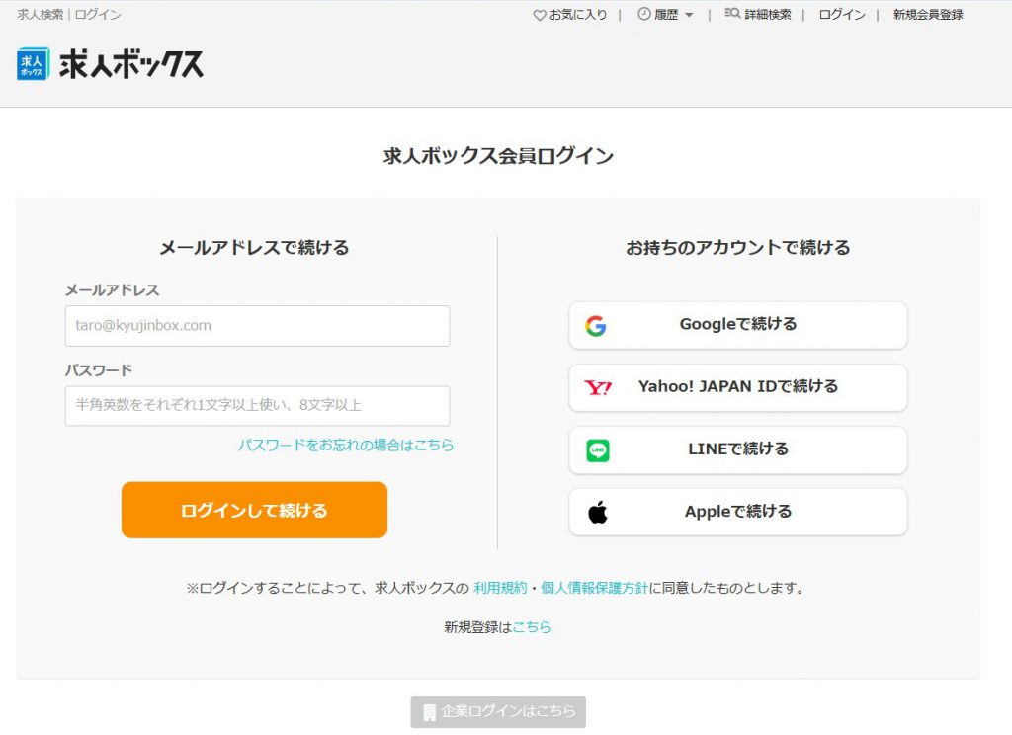Click the ログイン breadcrumb text
Viewport: 1012px width, 735px height.
click(98, 14)
